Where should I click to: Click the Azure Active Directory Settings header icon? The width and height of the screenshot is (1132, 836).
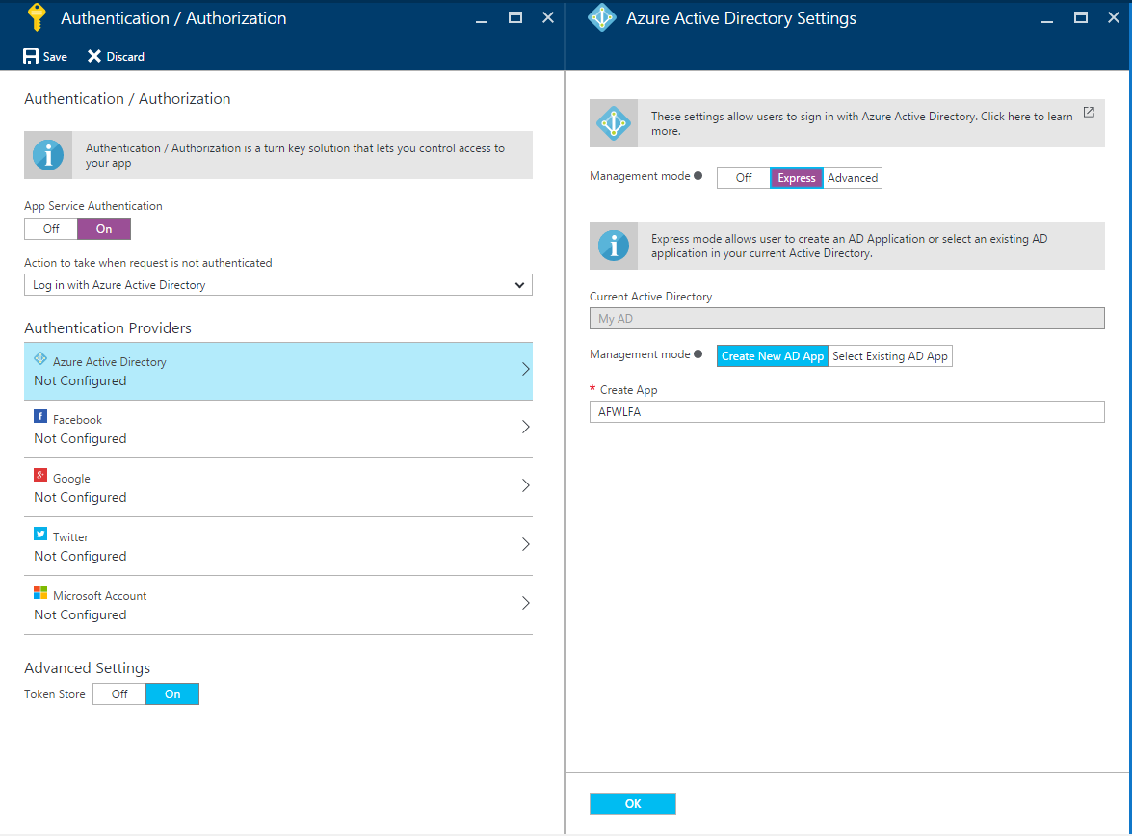pos(601,17)
